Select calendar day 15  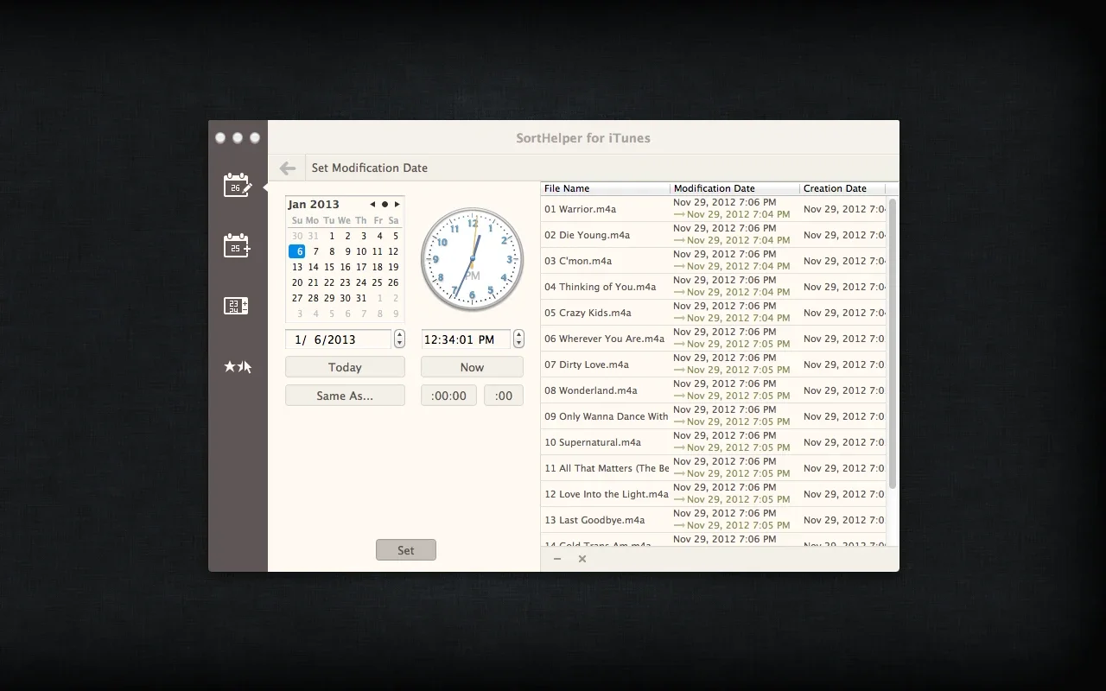(329, 267)
